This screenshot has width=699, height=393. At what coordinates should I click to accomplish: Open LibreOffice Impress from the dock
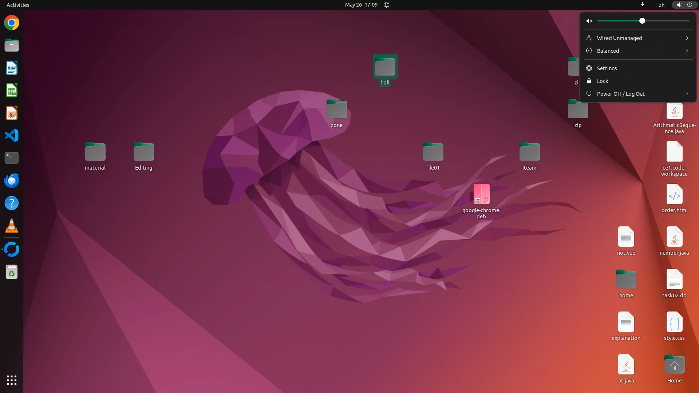click(x=12, y=113)
